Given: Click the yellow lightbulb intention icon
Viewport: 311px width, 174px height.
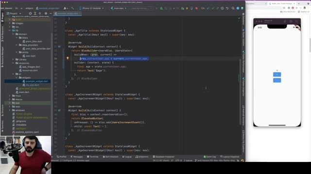Looking at the screenshot, I should pyautogui.click(x=68, y=58).
